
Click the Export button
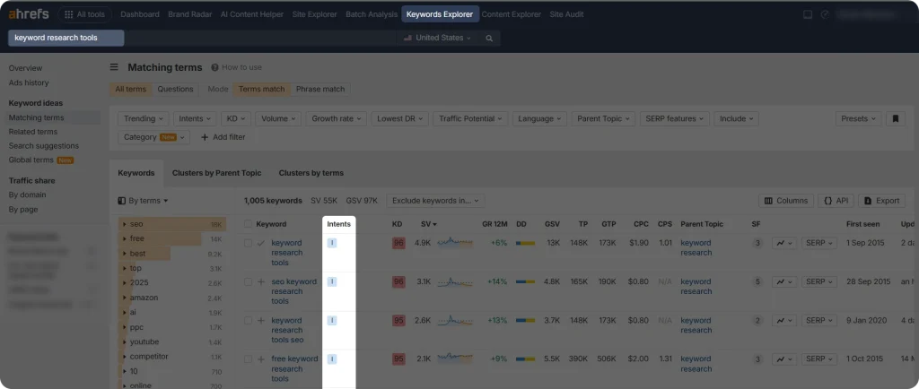(881, 201)
